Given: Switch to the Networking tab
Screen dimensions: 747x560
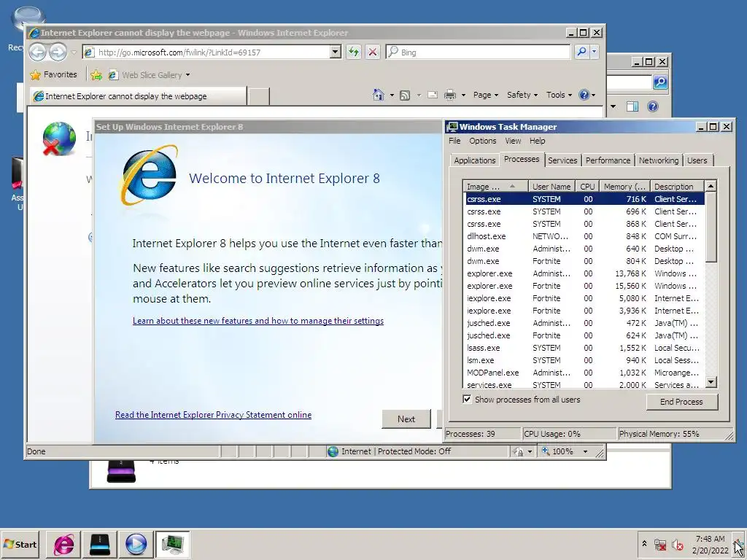Looking at the screenshot, I should pyautogui.click(x=659, y=160).
